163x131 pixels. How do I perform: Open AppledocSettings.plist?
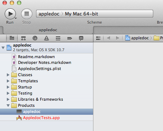tap(39, 69)
